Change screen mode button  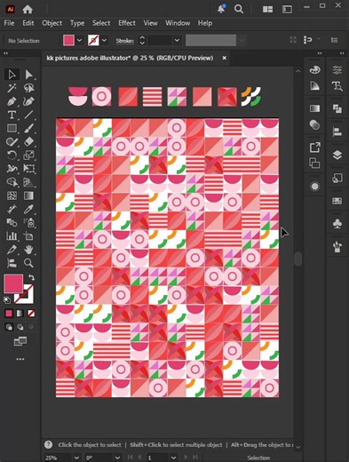(20, 341)
